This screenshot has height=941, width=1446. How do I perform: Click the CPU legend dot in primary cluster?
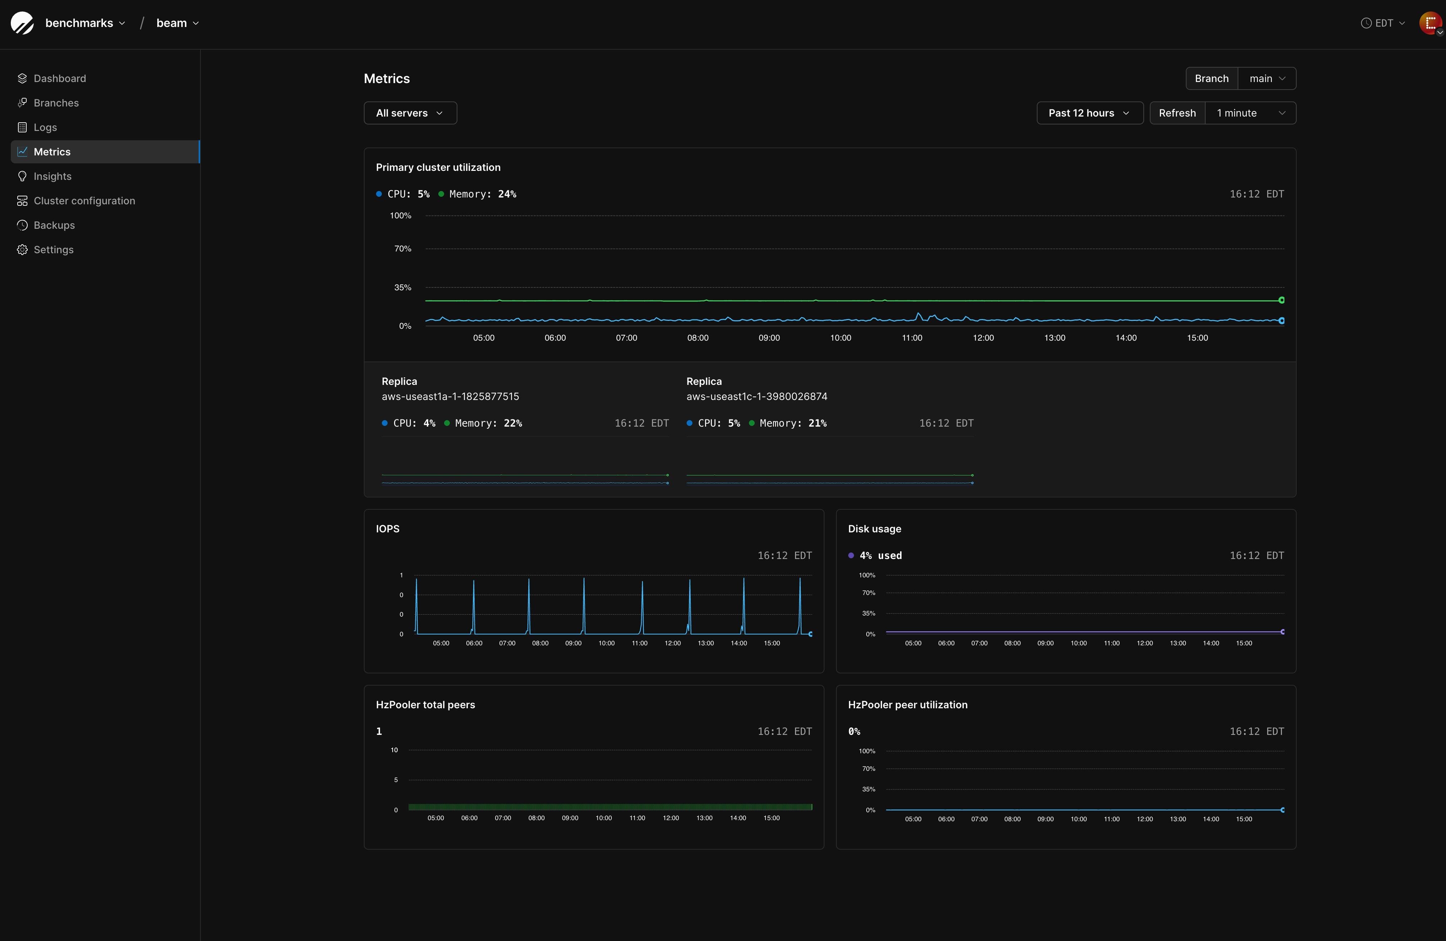coord(379,194)
